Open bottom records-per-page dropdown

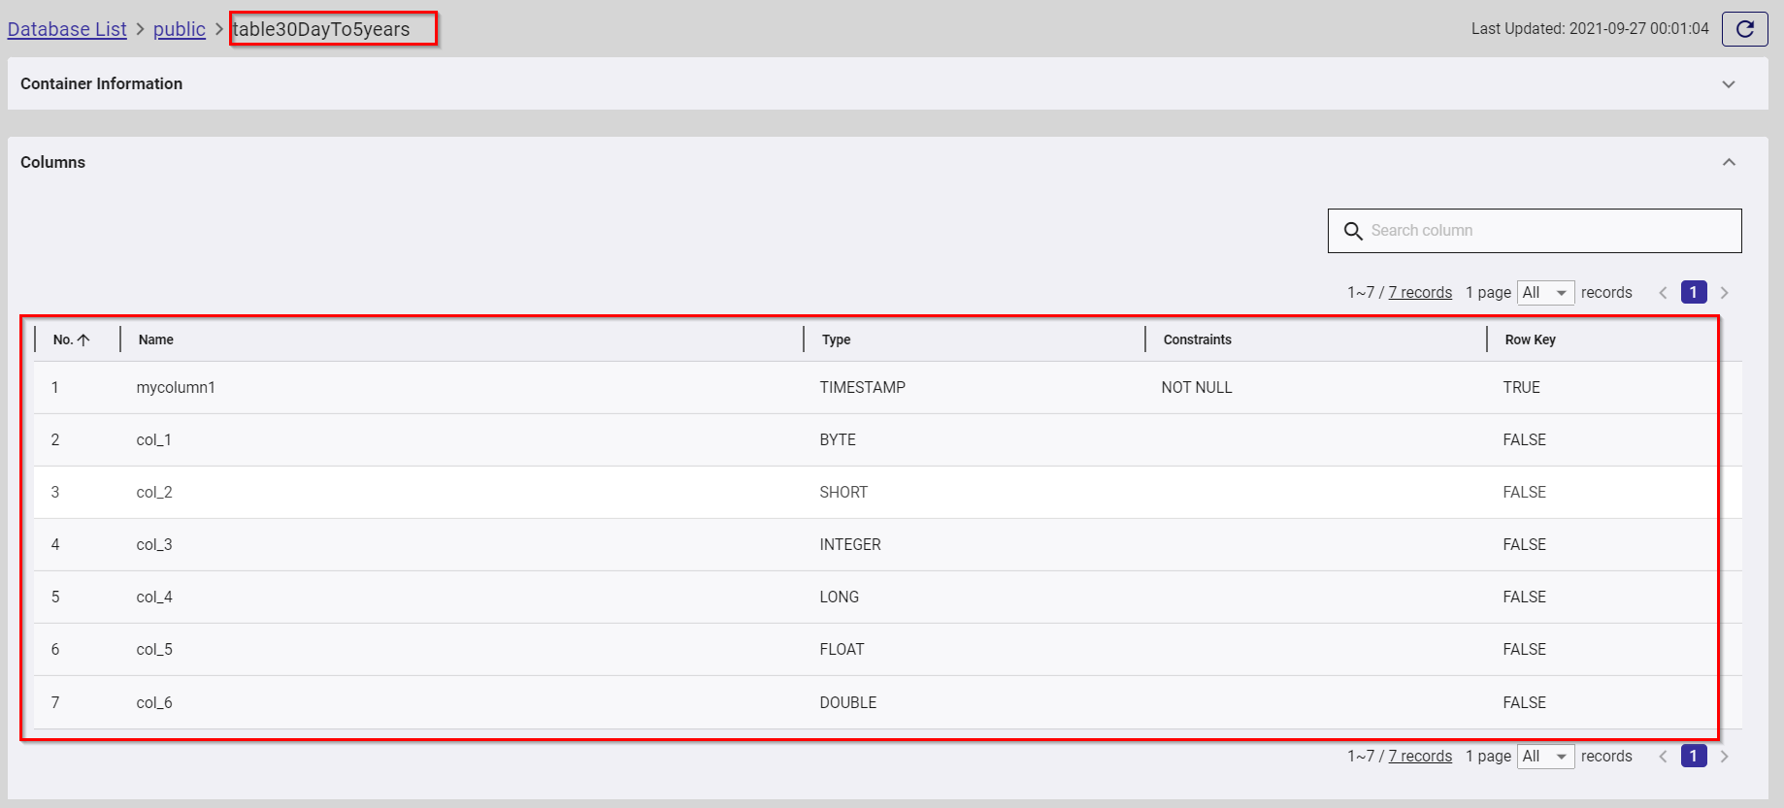pyautogui.click(x=1545, y=757)
